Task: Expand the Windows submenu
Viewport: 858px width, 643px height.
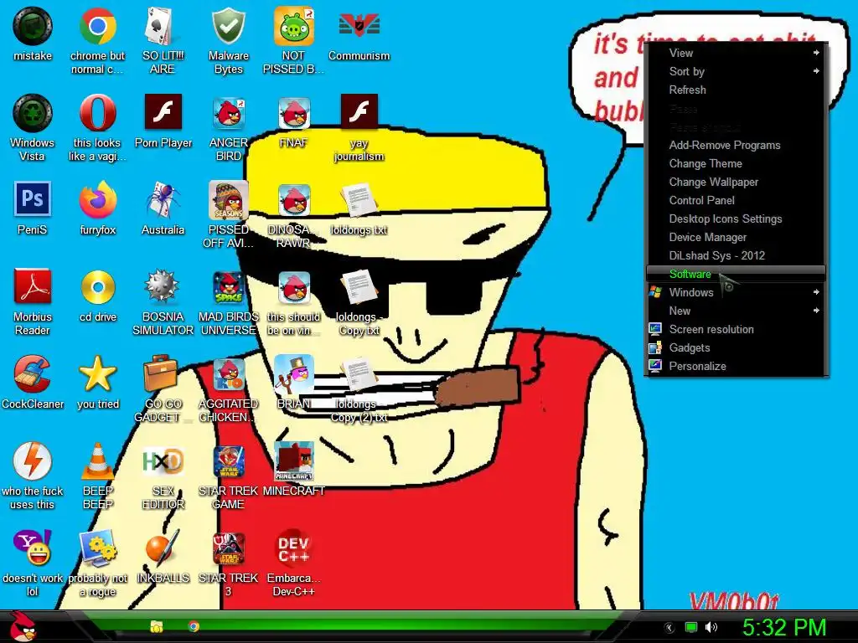Action: click(736, 292)
